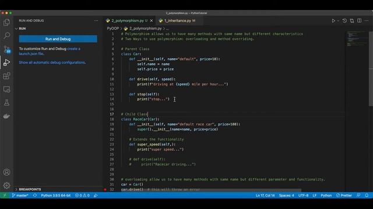Click the create a launch.json file link

(50, 51)
